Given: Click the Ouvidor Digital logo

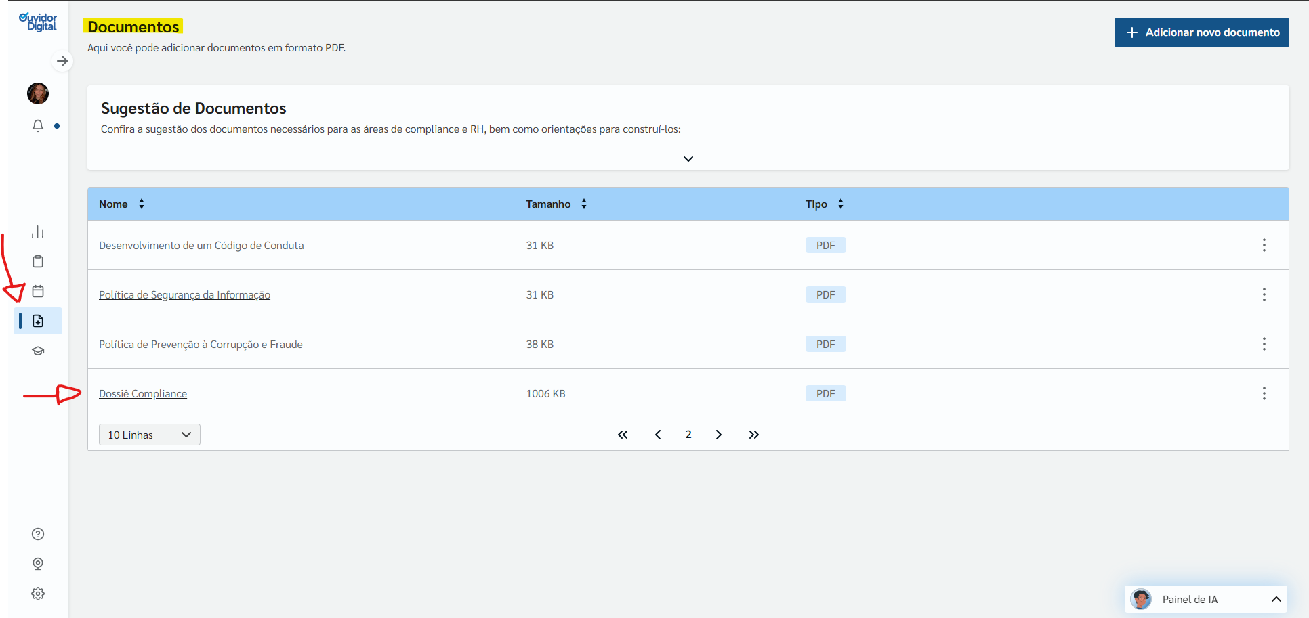Looking at the screenshot, I should (x=38, y=22).
